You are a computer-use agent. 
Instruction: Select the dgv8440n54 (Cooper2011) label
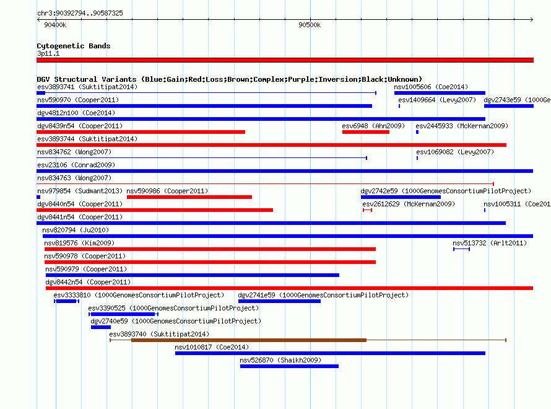pos(80,204)
